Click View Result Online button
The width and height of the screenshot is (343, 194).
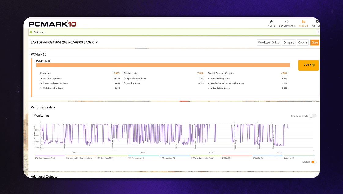pyautogui.click(x=269, y=43)
